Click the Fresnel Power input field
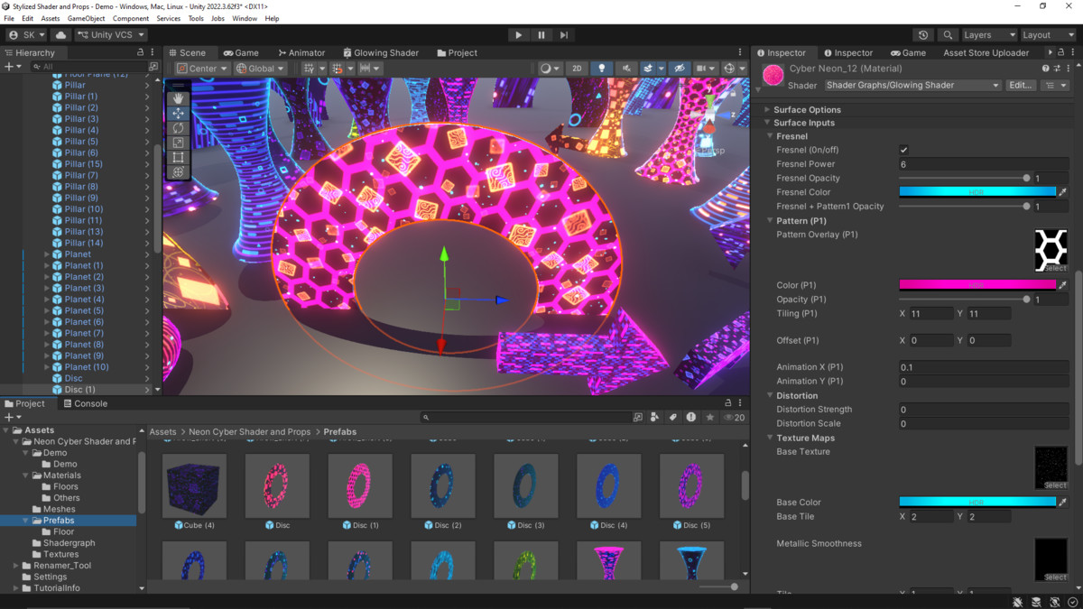 coord(984,164)
